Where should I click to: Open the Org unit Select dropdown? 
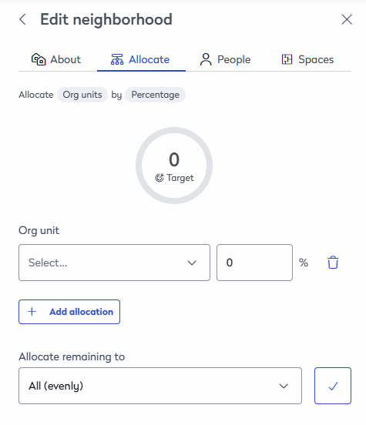(114, 263)
